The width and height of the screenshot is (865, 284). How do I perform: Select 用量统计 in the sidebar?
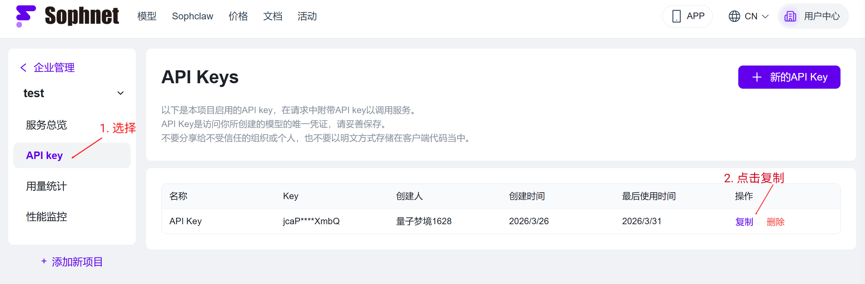tap(46, 186)
